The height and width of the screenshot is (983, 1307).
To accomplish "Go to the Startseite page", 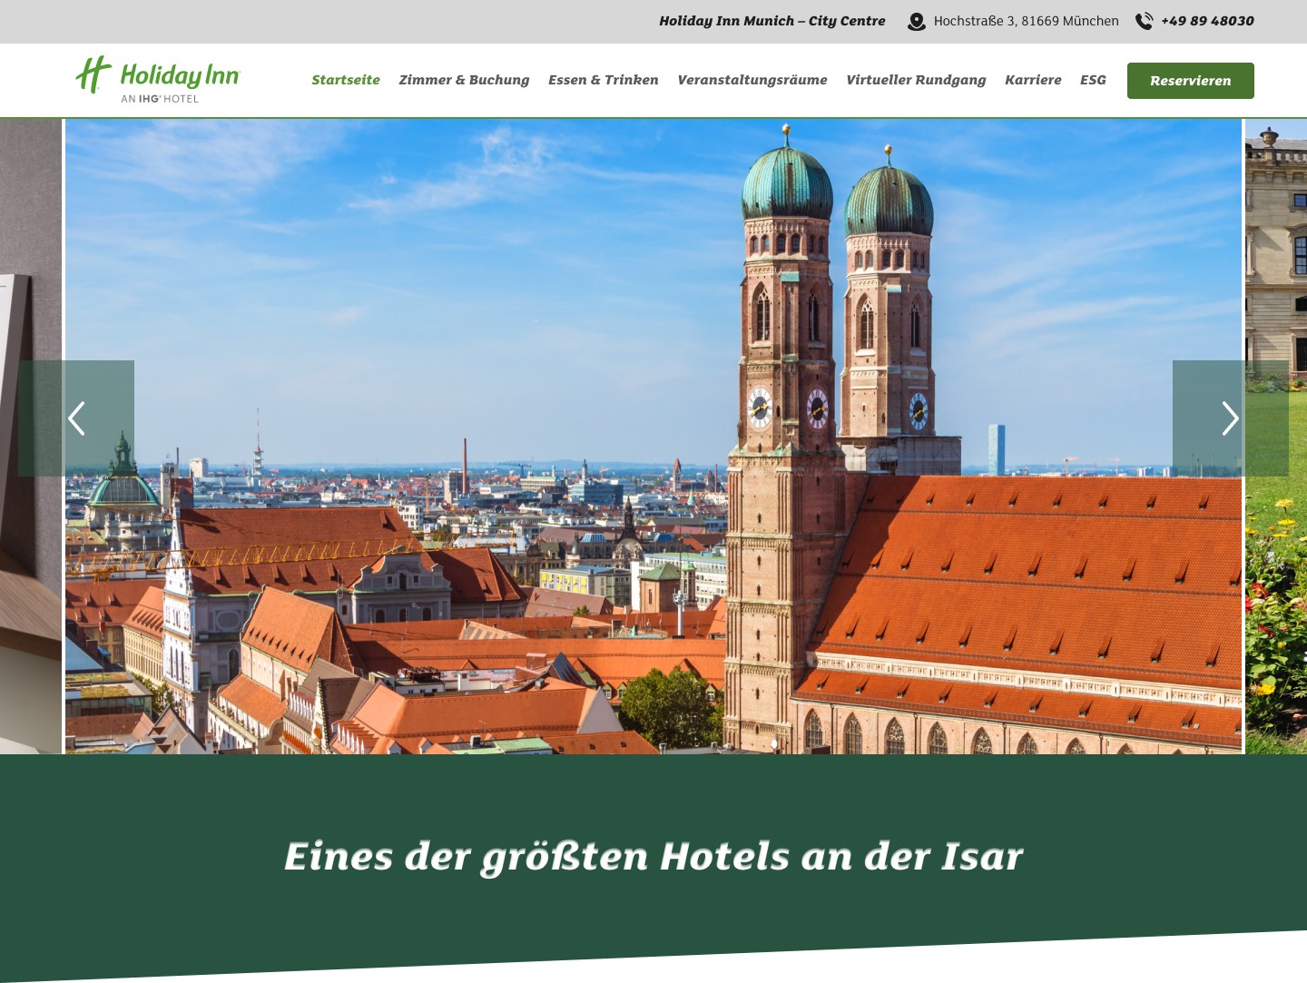I will [x=346, y=80].
